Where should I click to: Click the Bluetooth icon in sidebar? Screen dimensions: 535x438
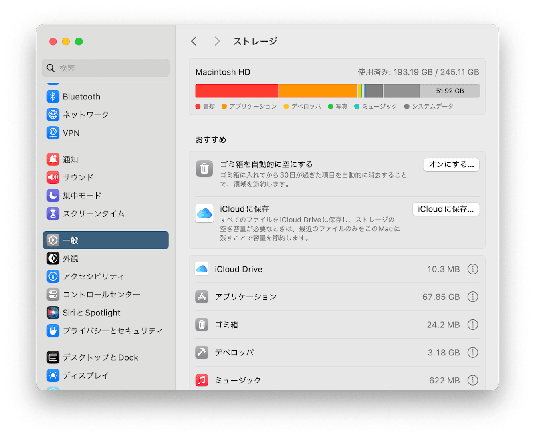click(x=53, y=97)
